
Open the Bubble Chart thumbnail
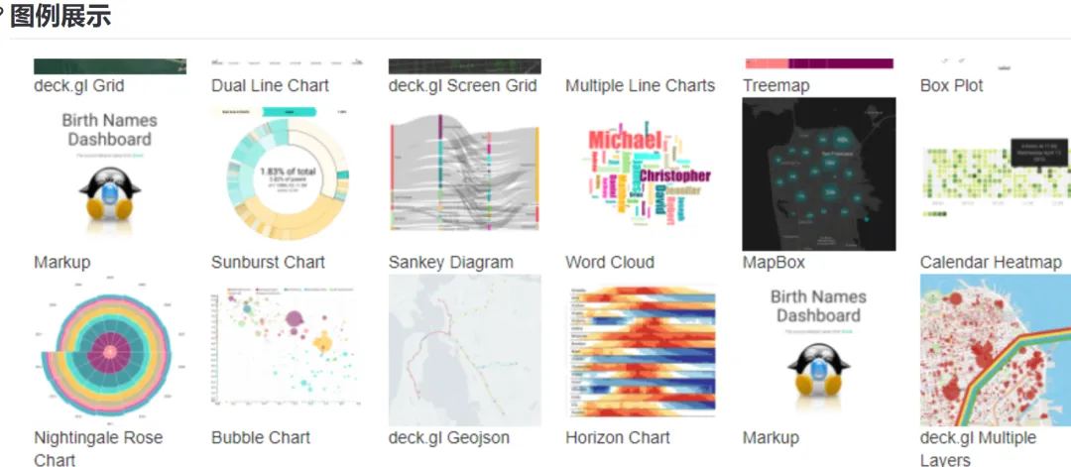click(288, 350)
